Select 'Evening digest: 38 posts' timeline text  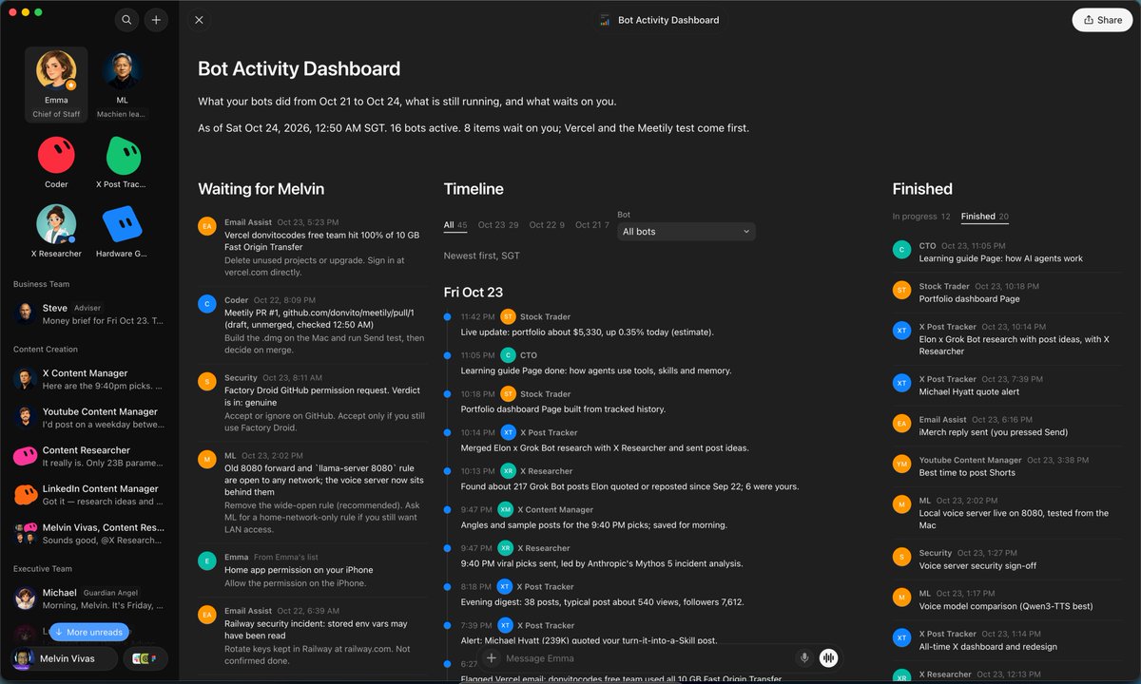tap(602, 602)
